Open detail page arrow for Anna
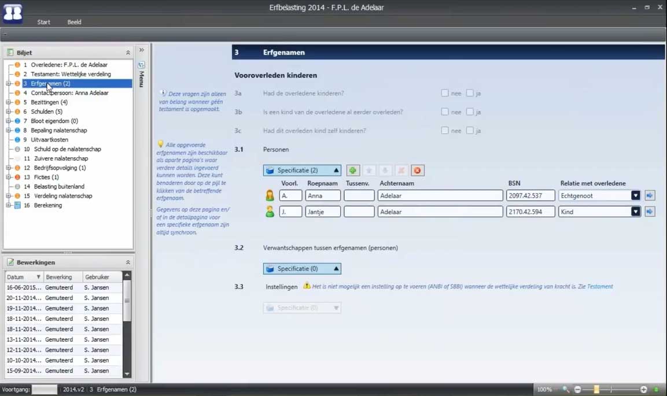The width and height of the screenshot is (667, 396). pos(650,196)
